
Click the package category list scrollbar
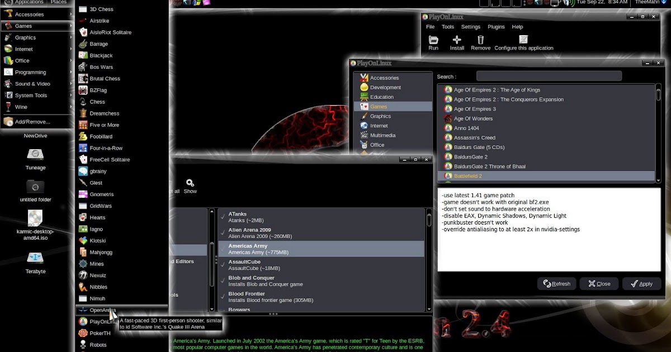(211, 260)
